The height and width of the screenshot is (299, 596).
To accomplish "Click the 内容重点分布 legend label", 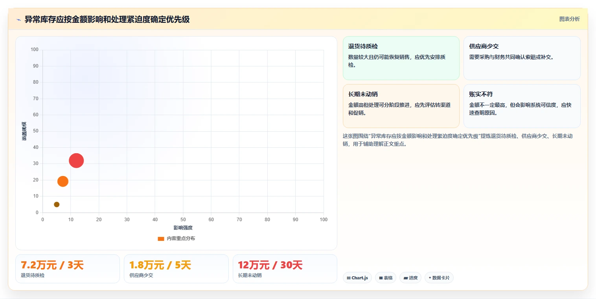I will point(181,238).
